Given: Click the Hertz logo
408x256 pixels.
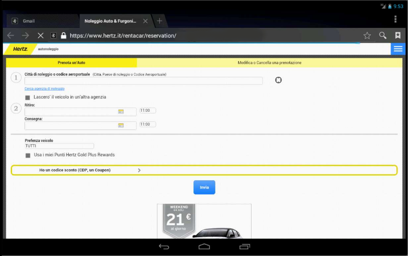Looking at the screenshot, I should tap(20, 49).
